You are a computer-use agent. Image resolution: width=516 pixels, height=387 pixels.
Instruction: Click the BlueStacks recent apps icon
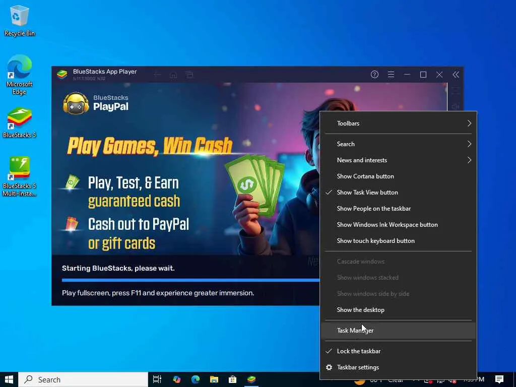click(189, 75)
